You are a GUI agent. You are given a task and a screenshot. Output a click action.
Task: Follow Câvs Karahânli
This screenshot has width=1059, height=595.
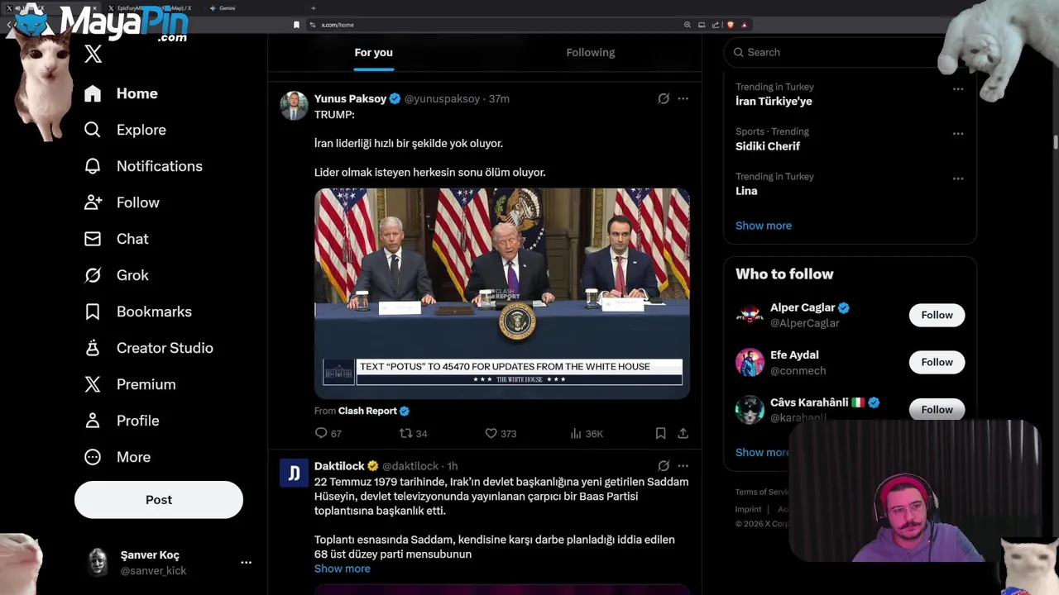[x=937, y=409]
